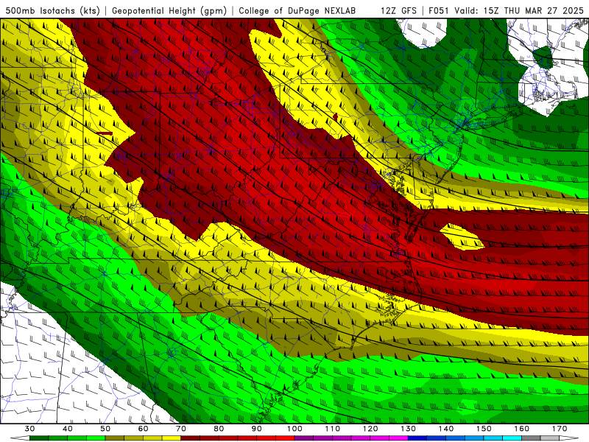This screenshot has width=589, height=442.
Task: Click the "Valid: 15Z THU MAR 27 2025" text
Action: [519, 10]
